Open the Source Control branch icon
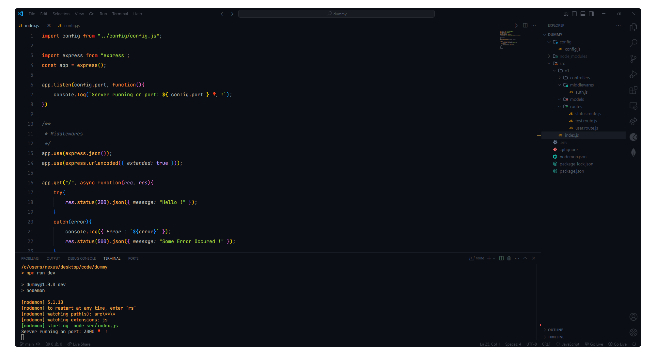Viewport: 656px width, 355px height. tap(633, 59)
